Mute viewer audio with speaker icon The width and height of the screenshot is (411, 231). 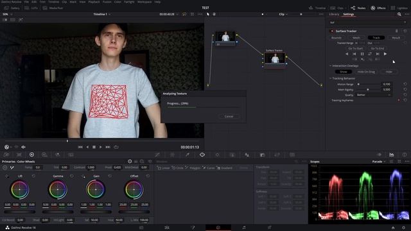(23, 147)
